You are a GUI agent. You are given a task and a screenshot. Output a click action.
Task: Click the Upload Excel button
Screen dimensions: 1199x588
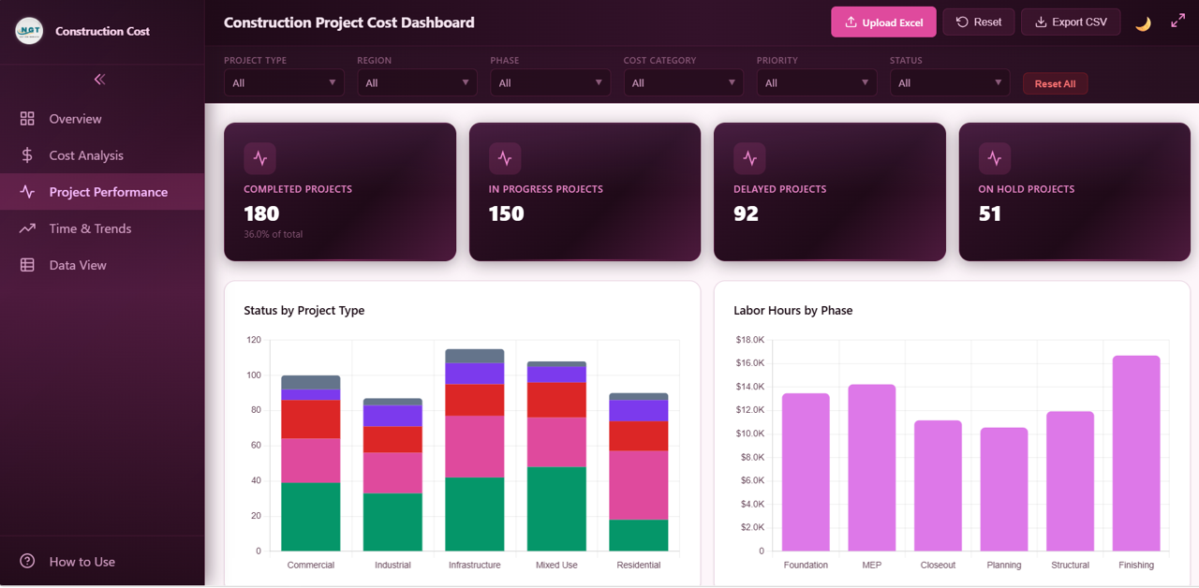(883, 21)
